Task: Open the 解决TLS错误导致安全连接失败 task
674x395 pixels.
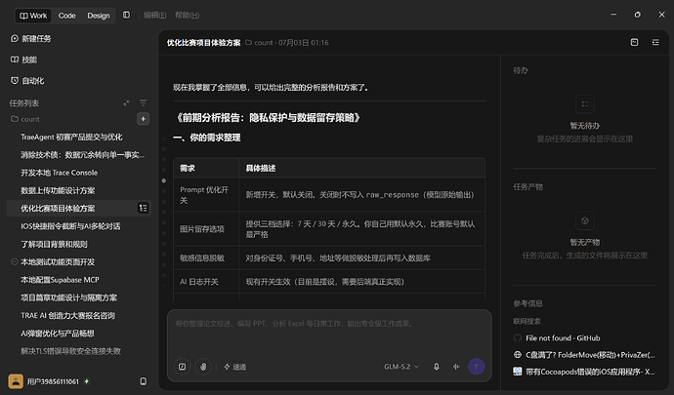Action: (71, 351)
